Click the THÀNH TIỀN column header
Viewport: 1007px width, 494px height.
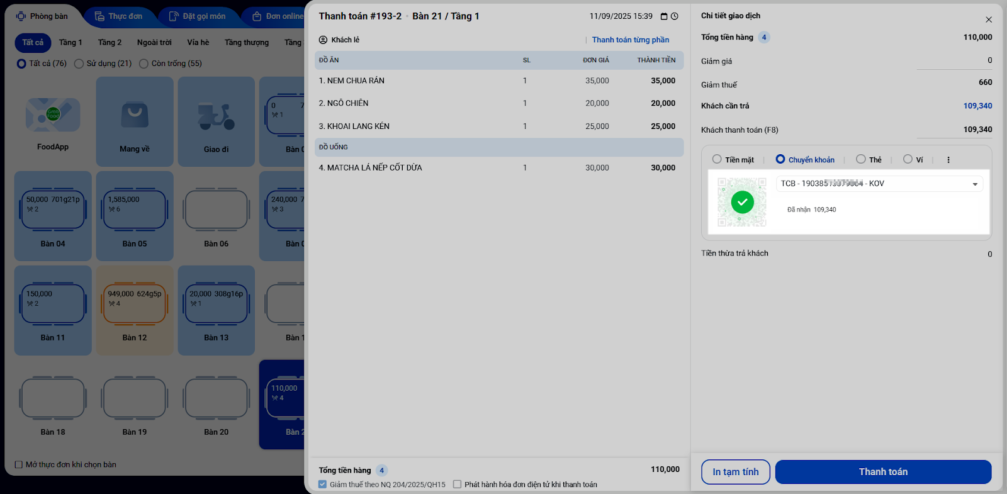(x=656, y=60)
